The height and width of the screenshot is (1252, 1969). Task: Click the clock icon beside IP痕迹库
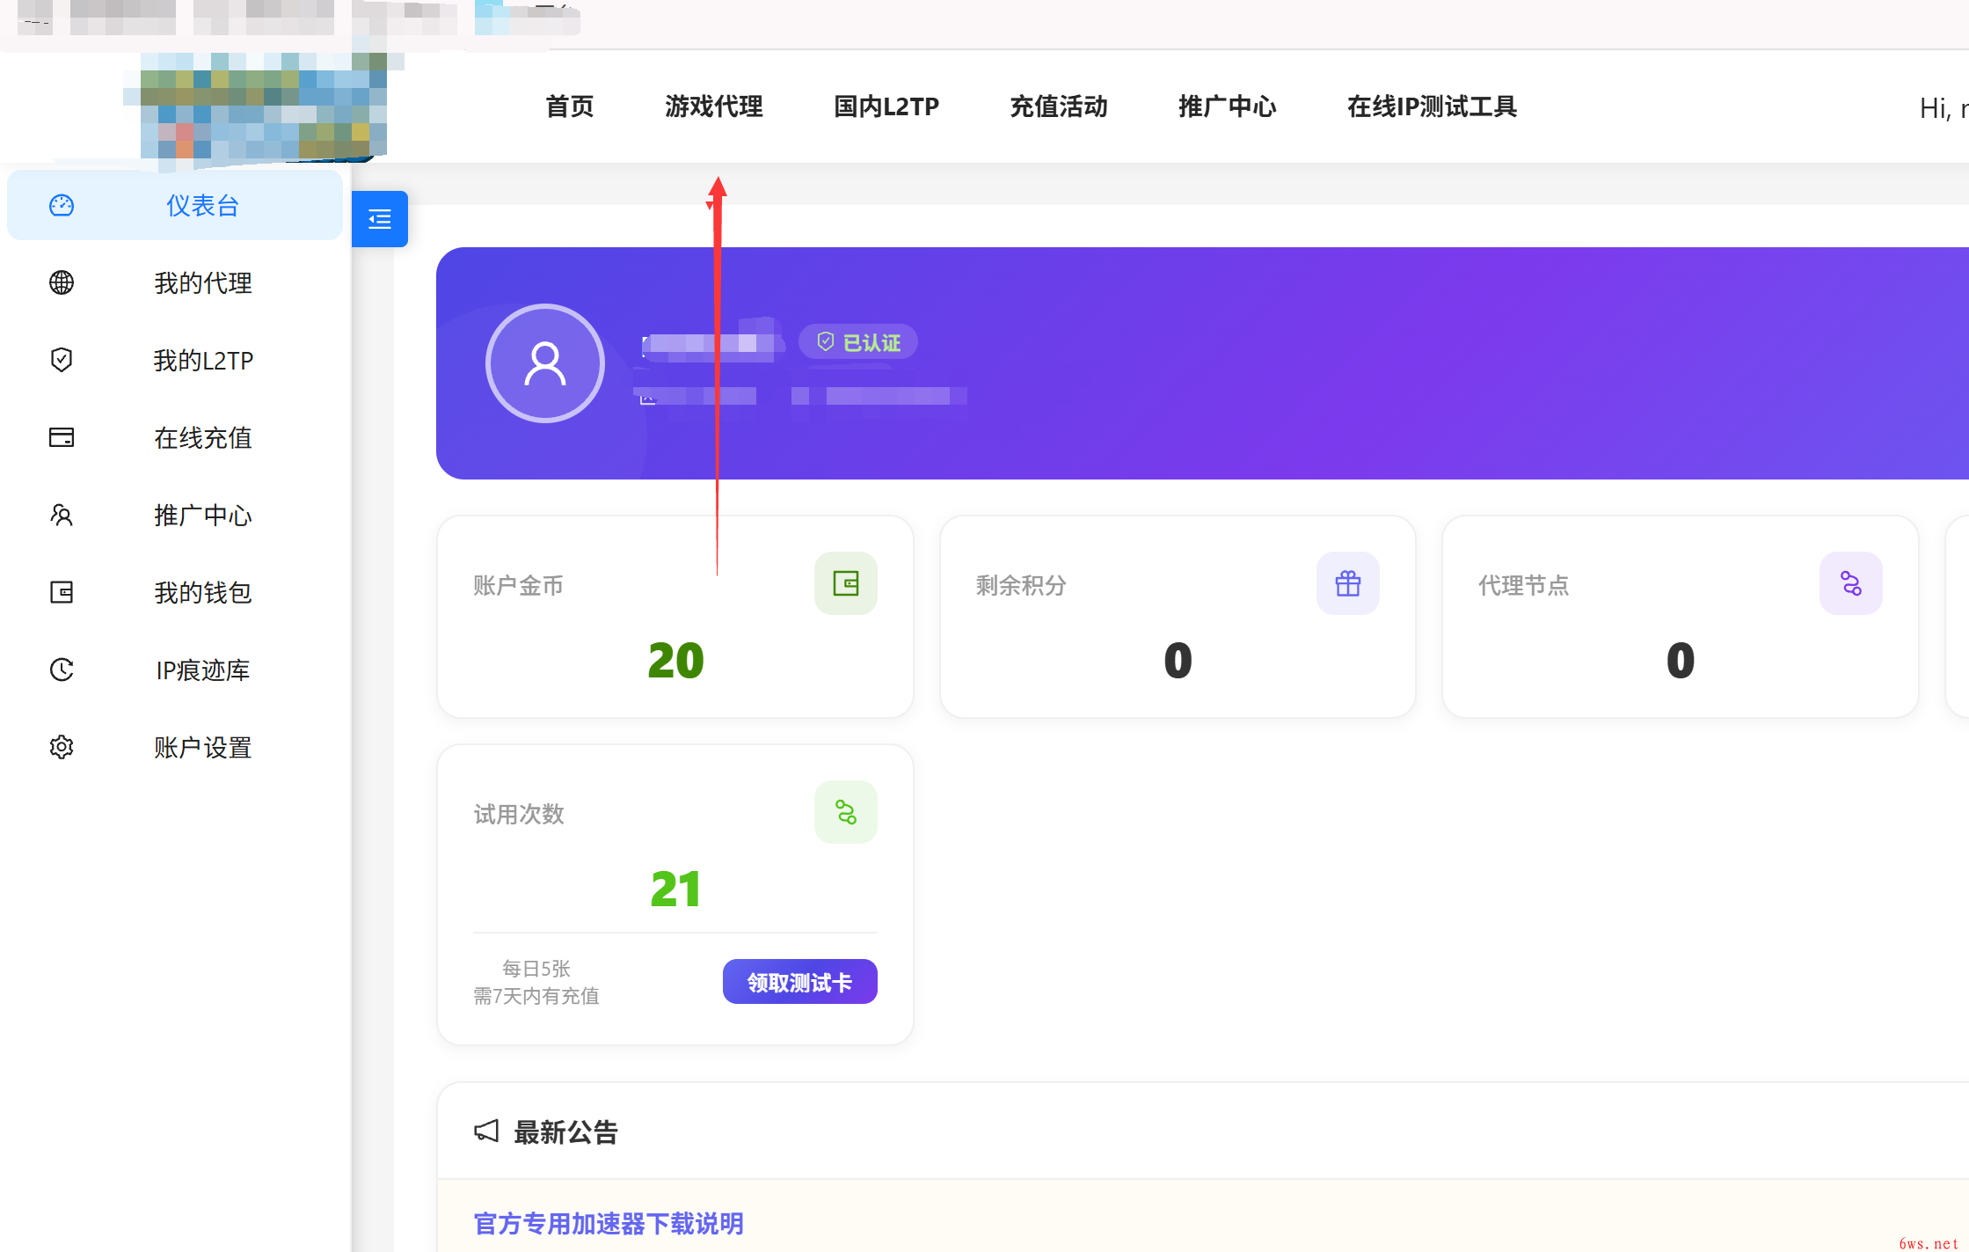62,670
